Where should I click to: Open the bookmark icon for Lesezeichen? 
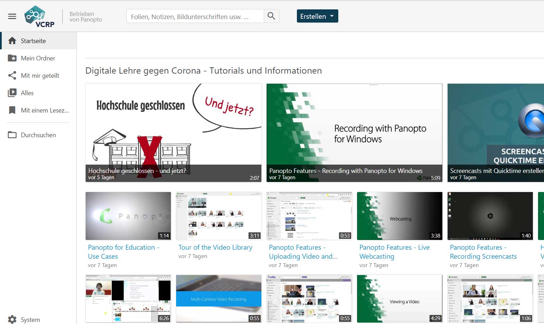pos(12,110)
